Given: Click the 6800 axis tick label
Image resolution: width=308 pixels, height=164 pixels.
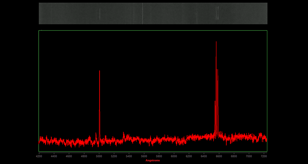Looking at the screenshot, I should click(x=234, y=156).
